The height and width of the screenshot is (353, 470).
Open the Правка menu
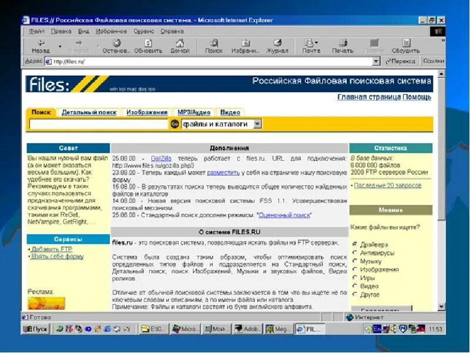click(61, 31)
